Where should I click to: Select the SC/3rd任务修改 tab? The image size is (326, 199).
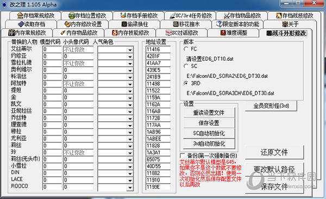pyautogui.click(x=191, y=15)
